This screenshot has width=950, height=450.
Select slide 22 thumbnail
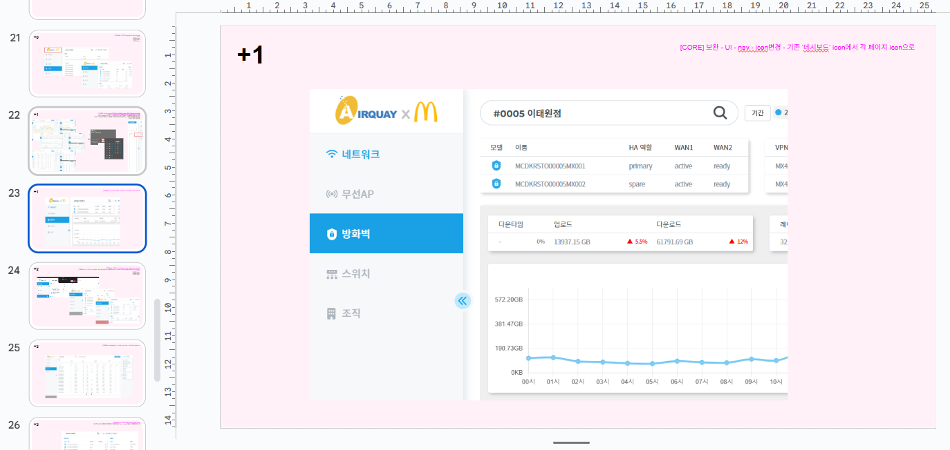coord(87,141)
